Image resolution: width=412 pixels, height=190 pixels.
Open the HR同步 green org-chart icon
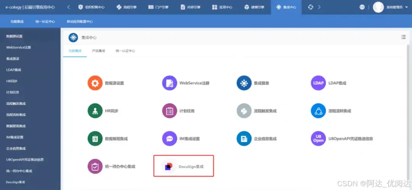pyautogui.click(x=95, y=111)
